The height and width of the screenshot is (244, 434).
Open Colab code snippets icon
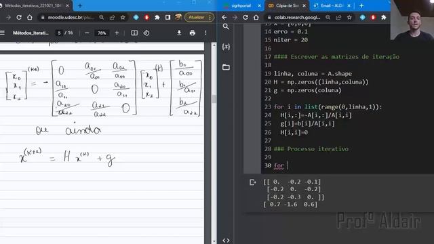pyautogui.click(x=226, y=241)
